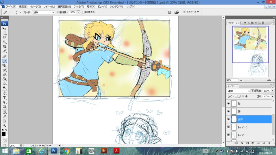Open the 編集(E) menu
This screenshot has height=155, width=276.
(x=23, y=7)
